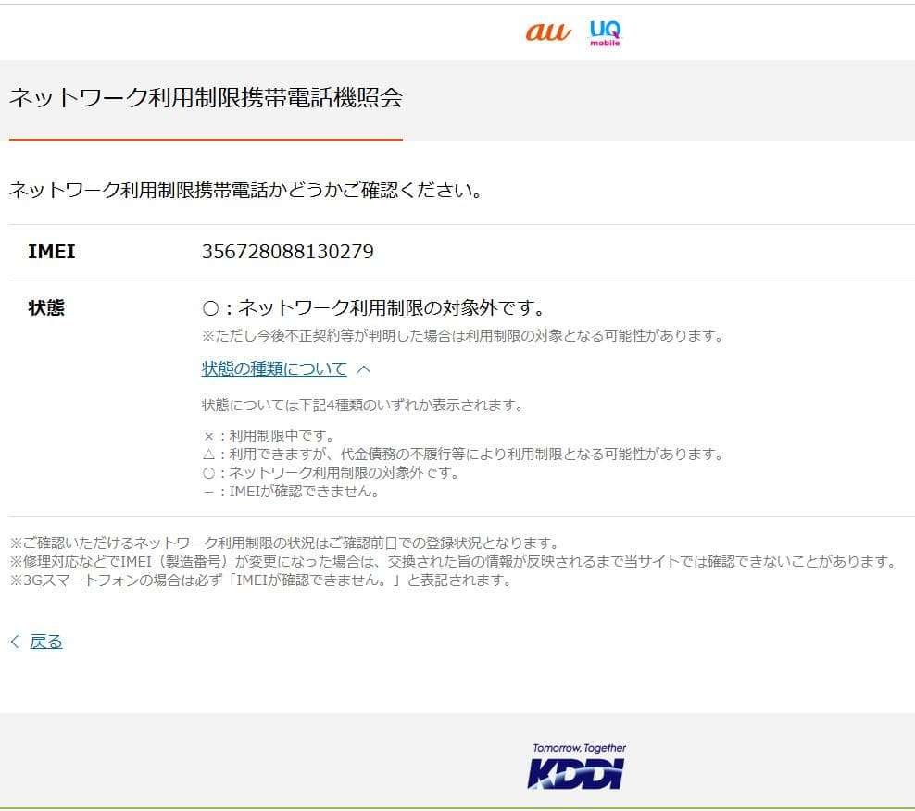Click the chevron icon next to 戻る
This screenshot has width=915, height=811.
pos(12,641)
